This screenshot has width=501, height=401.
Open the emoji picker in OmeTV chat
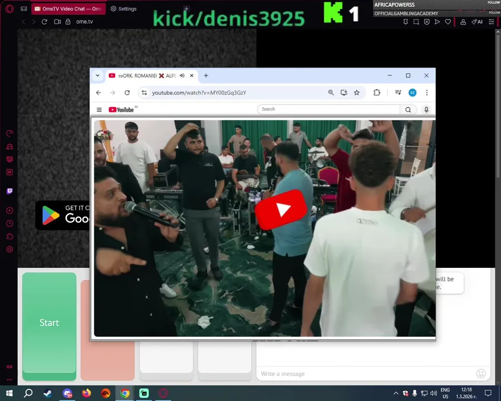481,374
